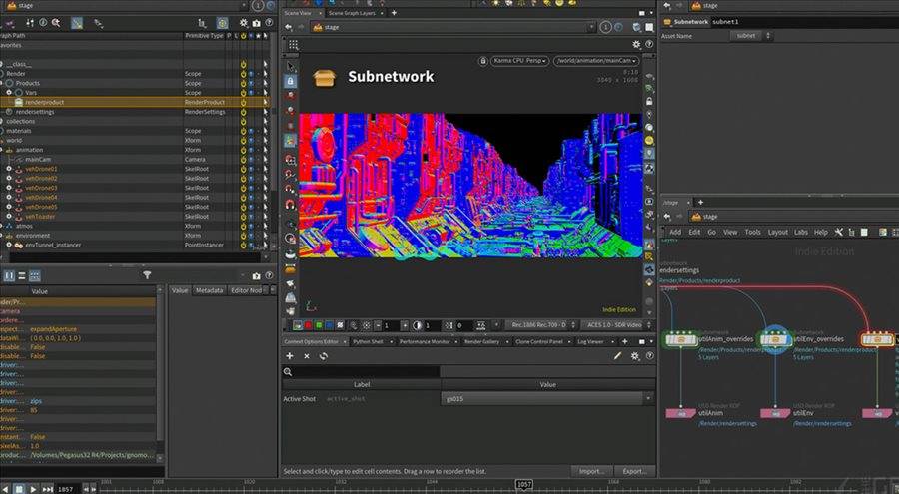Click the Select tool arrow in viewport toolbar
This screenshot has height=494, width=899.
coord(290,64)
